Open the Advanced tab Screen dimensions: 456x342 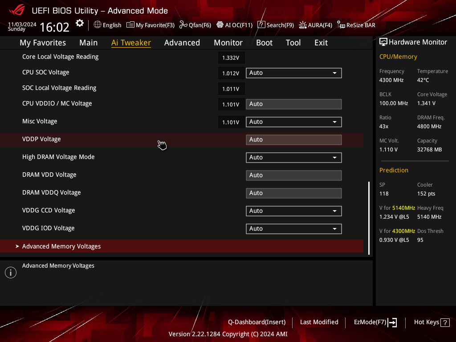tap(182, 43)
